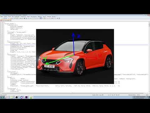
Task: Click the Print toolbar icon
Action: [12, 18]
